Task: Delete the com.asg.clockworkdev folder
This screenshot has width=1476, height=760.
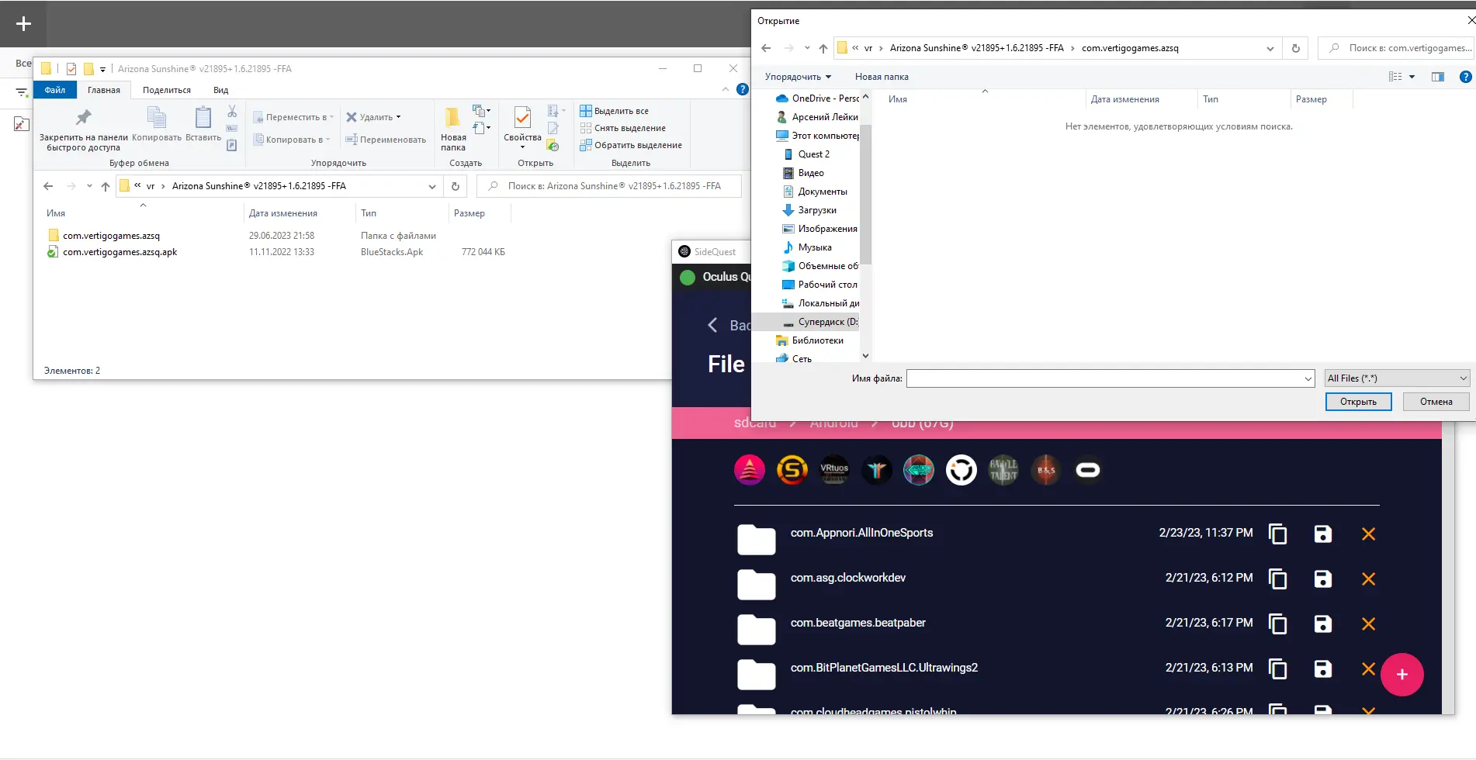Action: coord(1369,579)
